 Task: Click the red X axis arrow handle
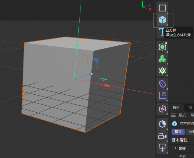(107, 85)
